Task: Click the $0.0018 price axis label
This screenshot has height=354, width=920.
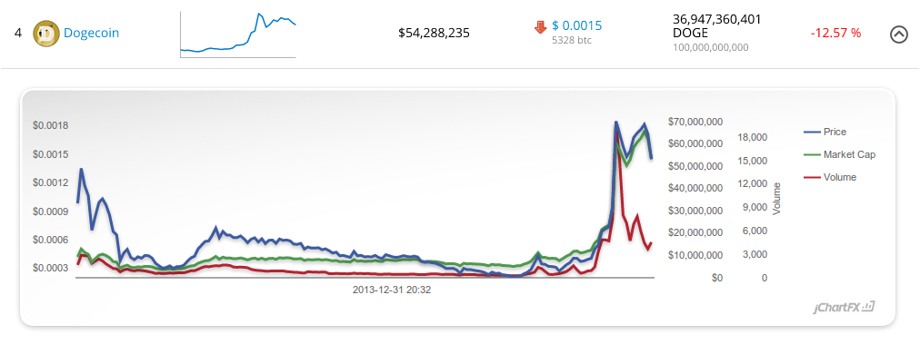Action: [51, 125]
